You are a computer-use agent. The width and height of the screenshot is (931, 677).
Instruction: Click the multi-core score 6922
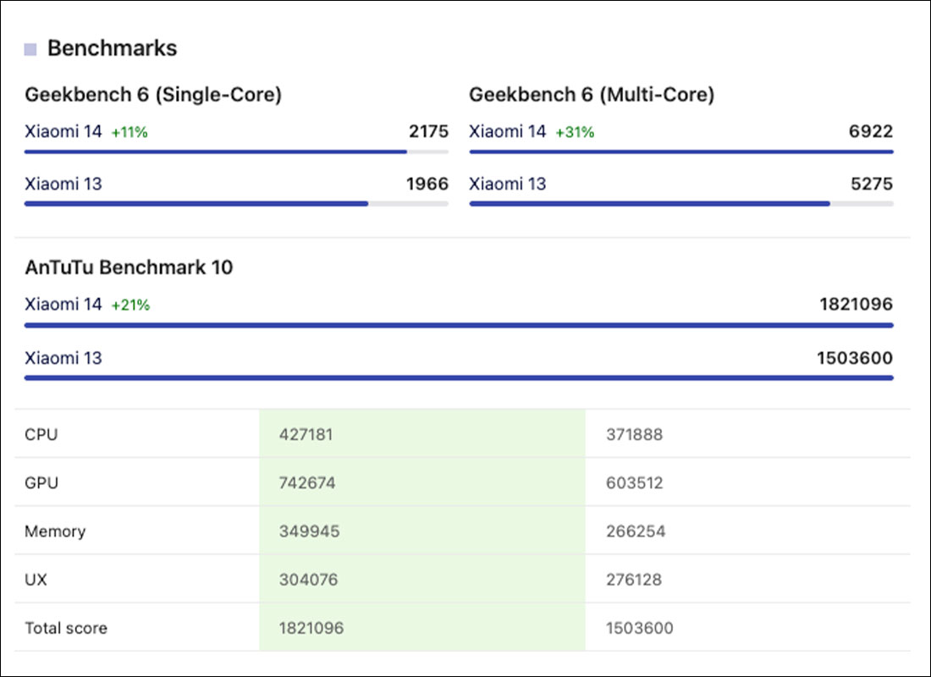[x=871, y=131]
